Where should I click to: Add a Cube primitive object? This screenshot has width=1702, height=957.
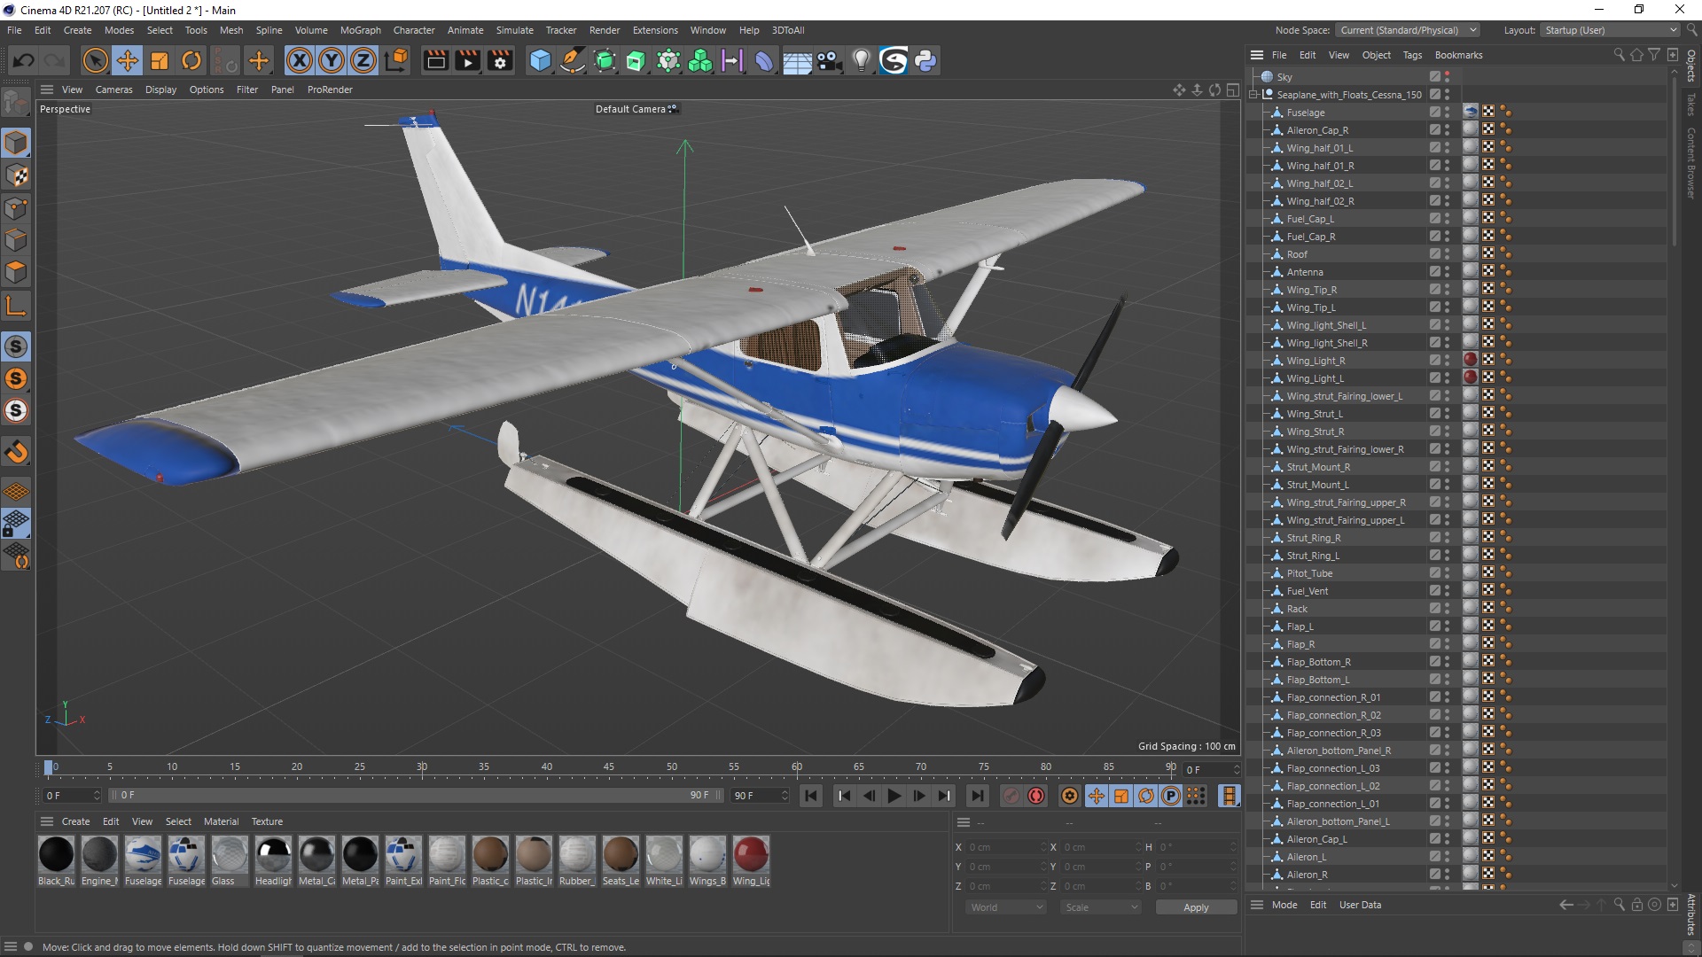[540, 60]
